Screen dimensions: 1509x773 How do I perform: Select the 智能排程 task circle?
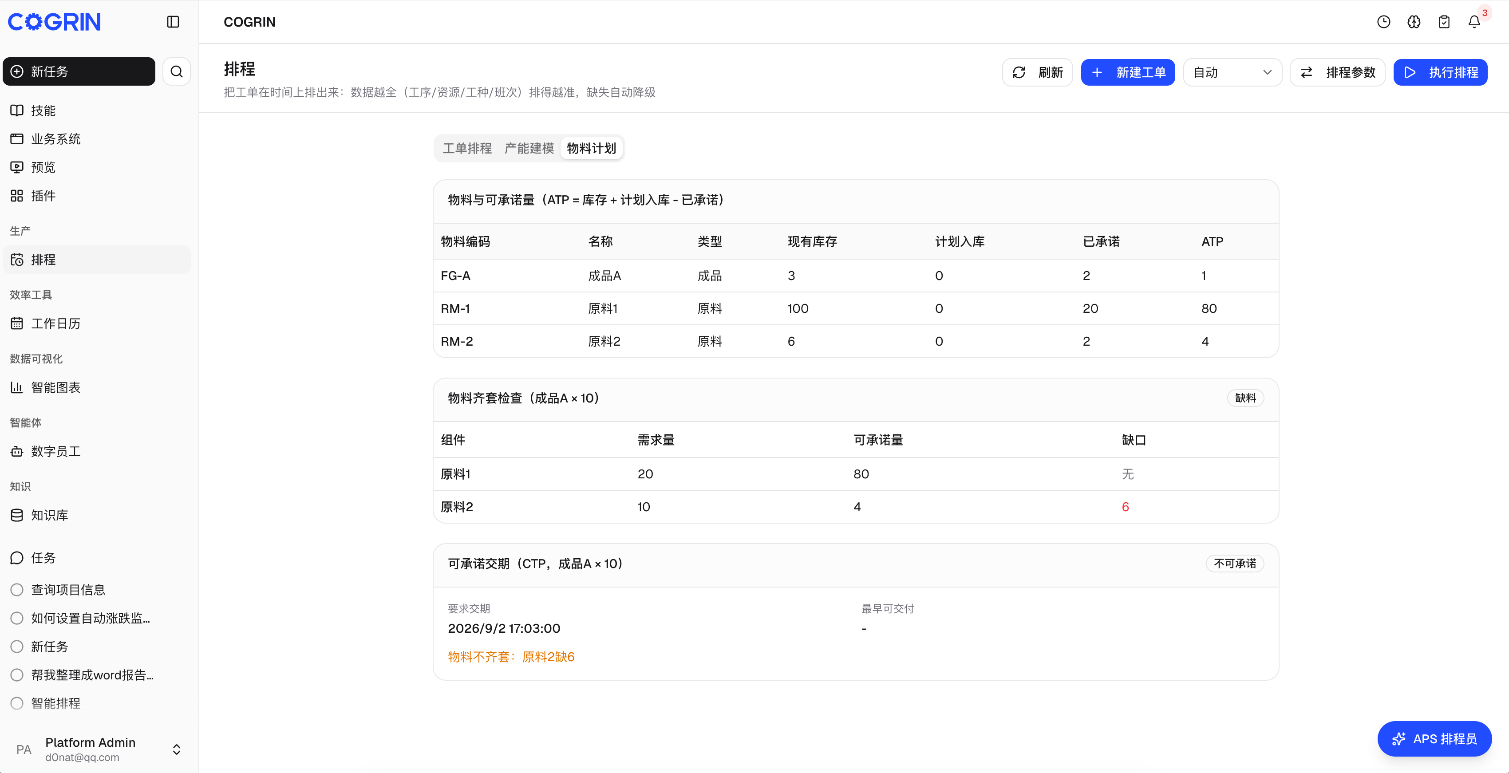pyautogui.click(x=17, y=703)
